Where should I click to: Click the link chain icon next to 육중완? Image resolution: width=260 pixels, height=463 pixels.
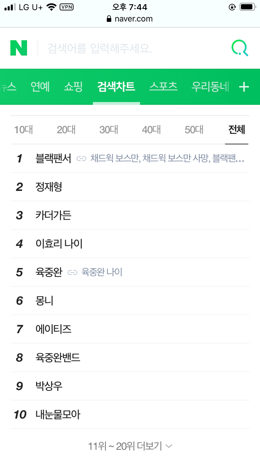[x=73, y=272]
